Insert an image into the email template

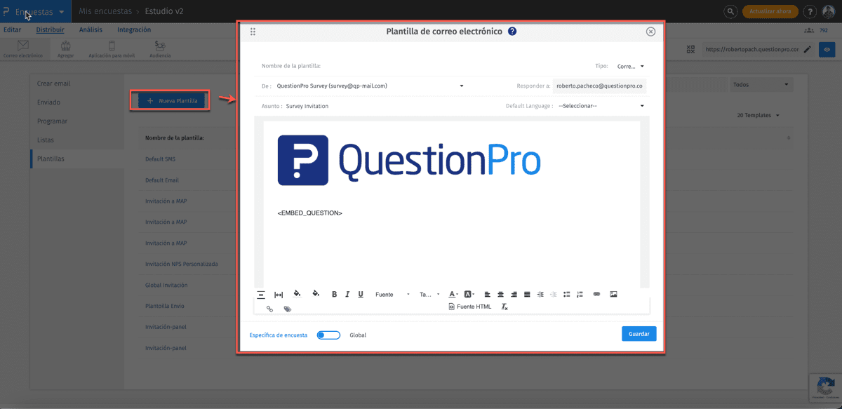point(613,294)
